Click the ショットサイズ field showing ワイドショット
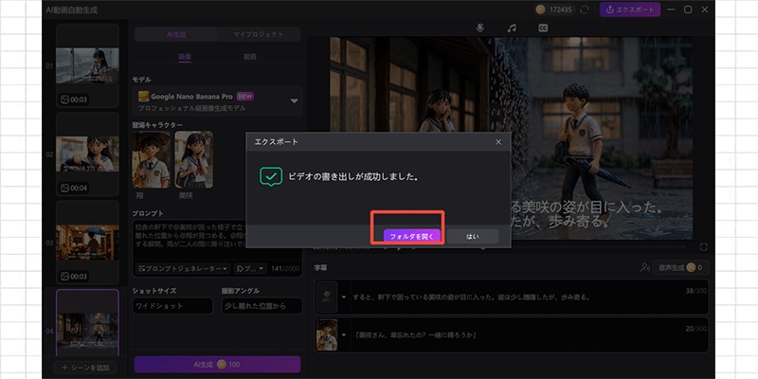The image size is (758, 379). (x=172, y=306)
